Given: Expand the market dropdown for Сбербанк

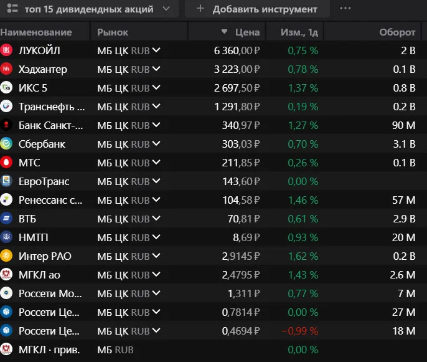Looking at the screenshot, I should (156, 144).
